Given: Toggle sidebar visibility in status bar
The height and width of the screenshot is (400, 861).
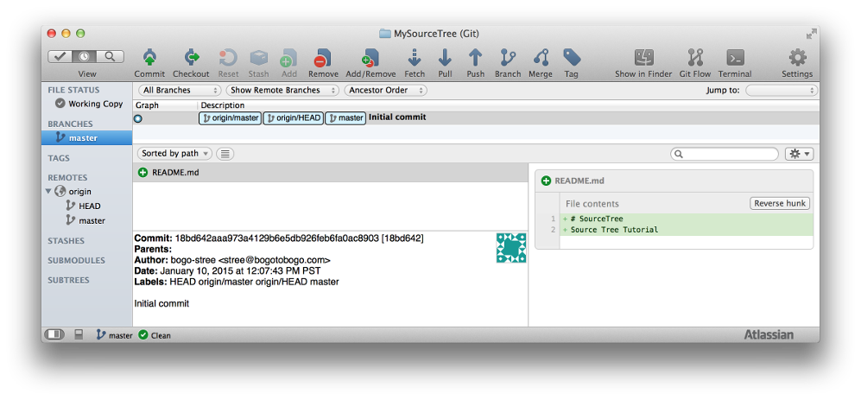Looking at the screenshot, I should [x=55, y=334].
